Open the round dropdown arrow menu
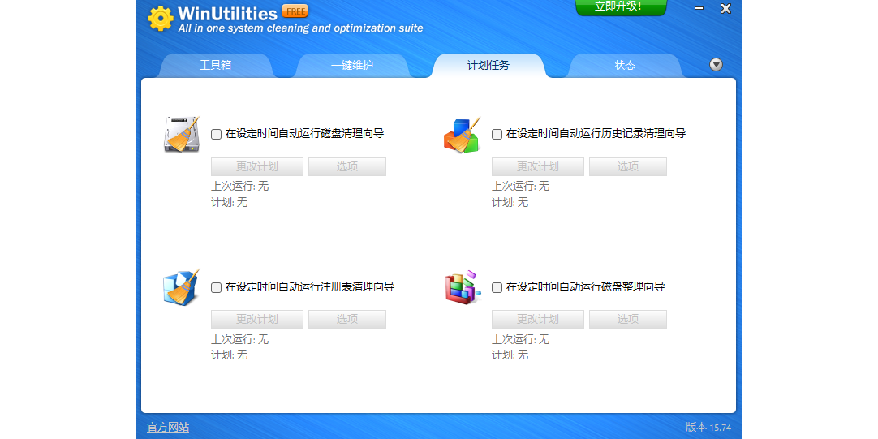The width and height of the screenshot is (878, 439). (717, 64)
